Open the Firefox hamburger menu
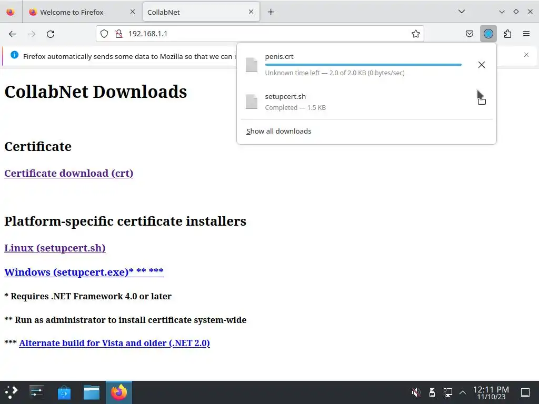Image resolution: width=539 pixels, height=404 pixels. (x=526, y=34)
